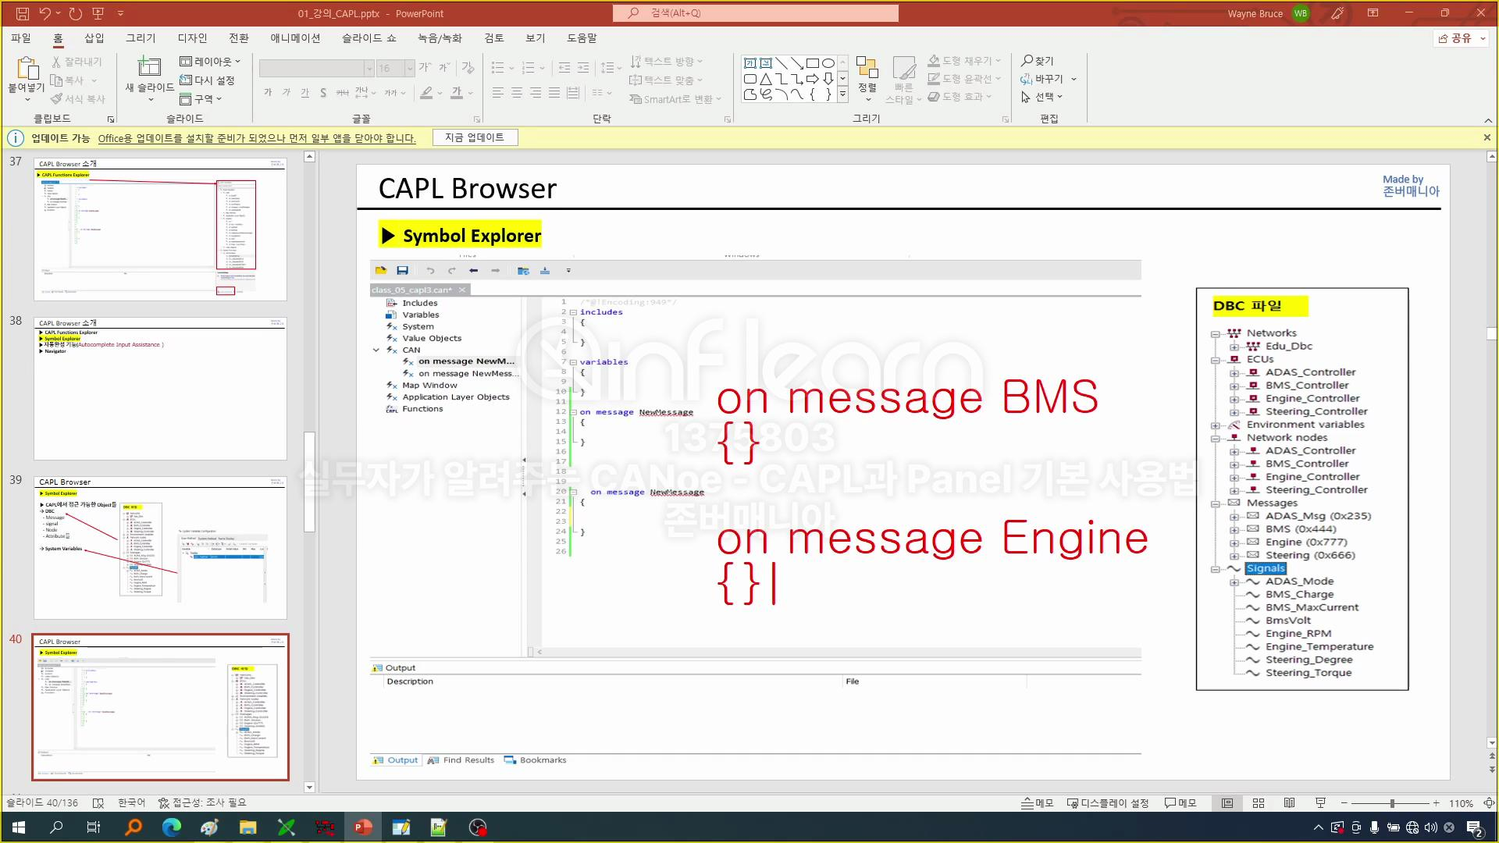Toggle center text alignment

tap(517, 93)
